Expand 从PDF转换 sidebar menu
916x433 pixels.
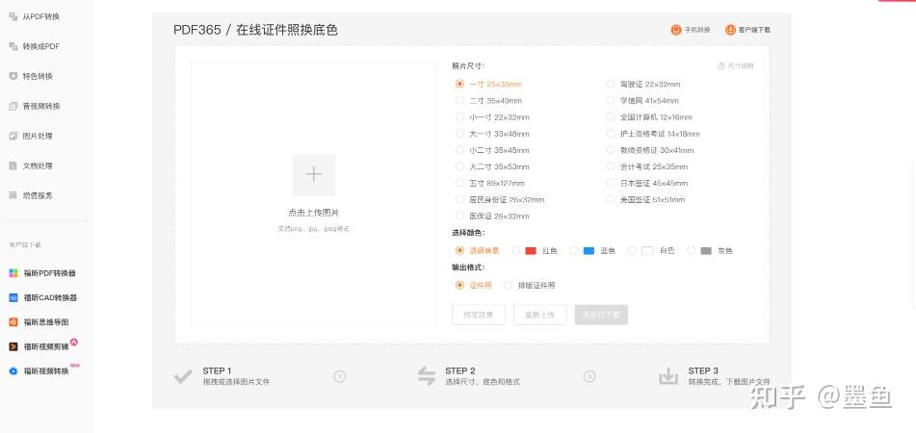click(x=35, y=17)
